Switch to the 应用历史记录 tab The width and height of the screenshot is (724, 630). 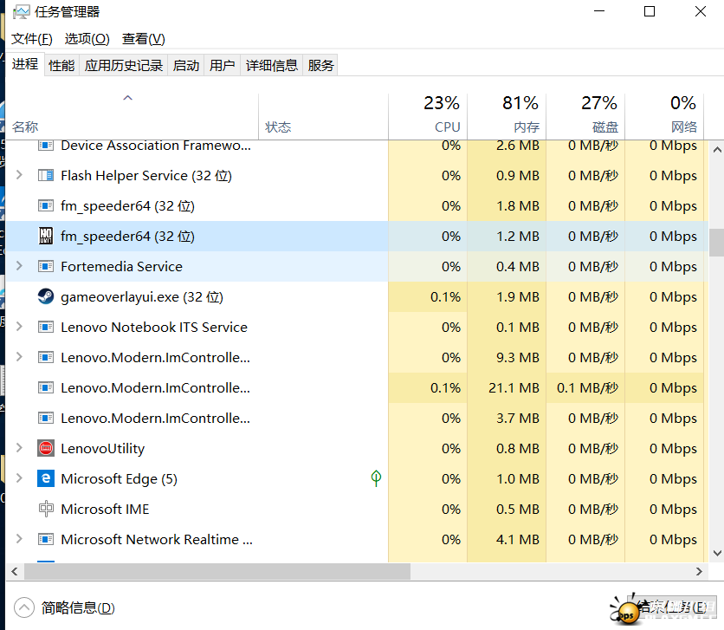tap(124, 65)
